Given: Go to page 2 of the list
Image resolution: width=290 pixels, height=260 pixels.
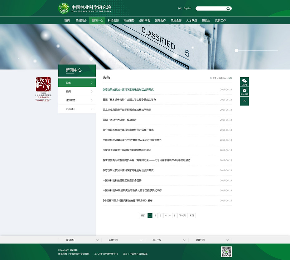Looking at the screenshot, I should (155, 215).
